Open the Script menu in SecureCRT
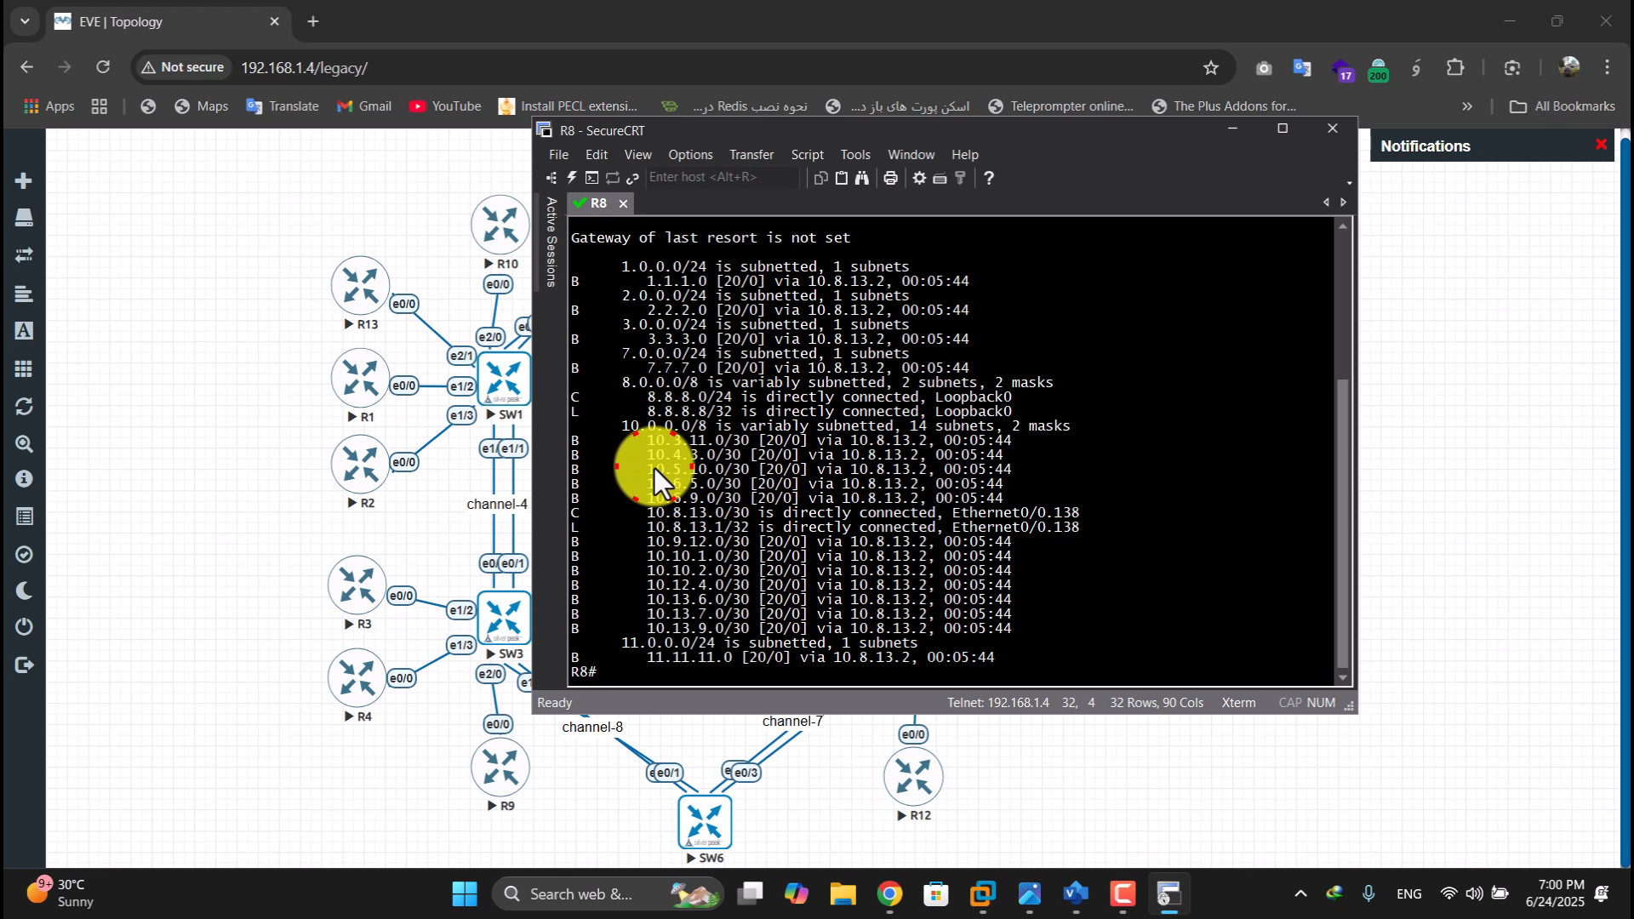The width and height of the screenshot is (1634, 919). tap(806, 155)
